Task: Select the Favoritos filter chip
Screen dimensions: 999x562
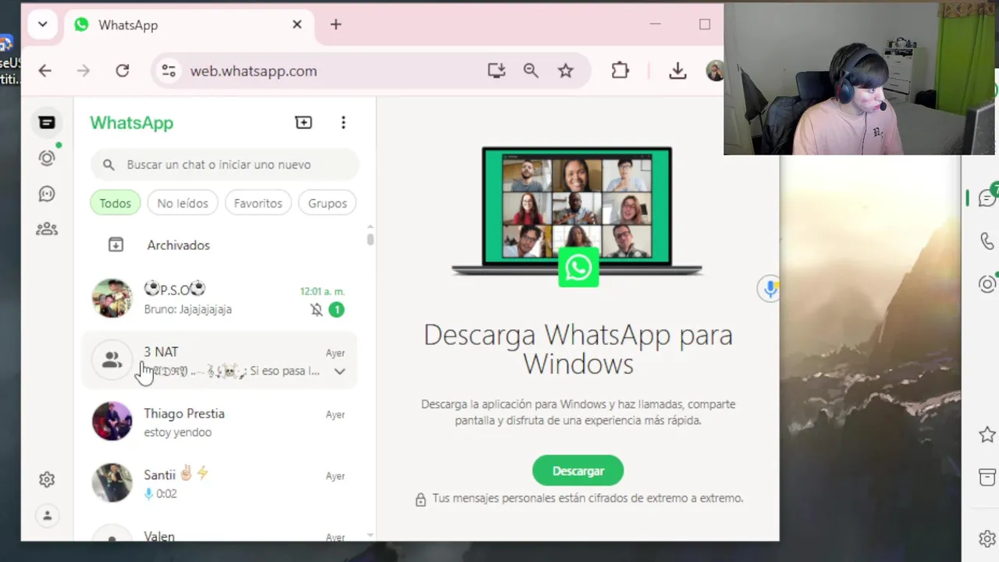Action: 258,203
